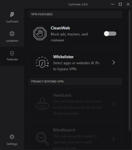Viewport: 132px width, 150px height.
Task: Switch to the Features tab label
Action: tap(12, 59)
